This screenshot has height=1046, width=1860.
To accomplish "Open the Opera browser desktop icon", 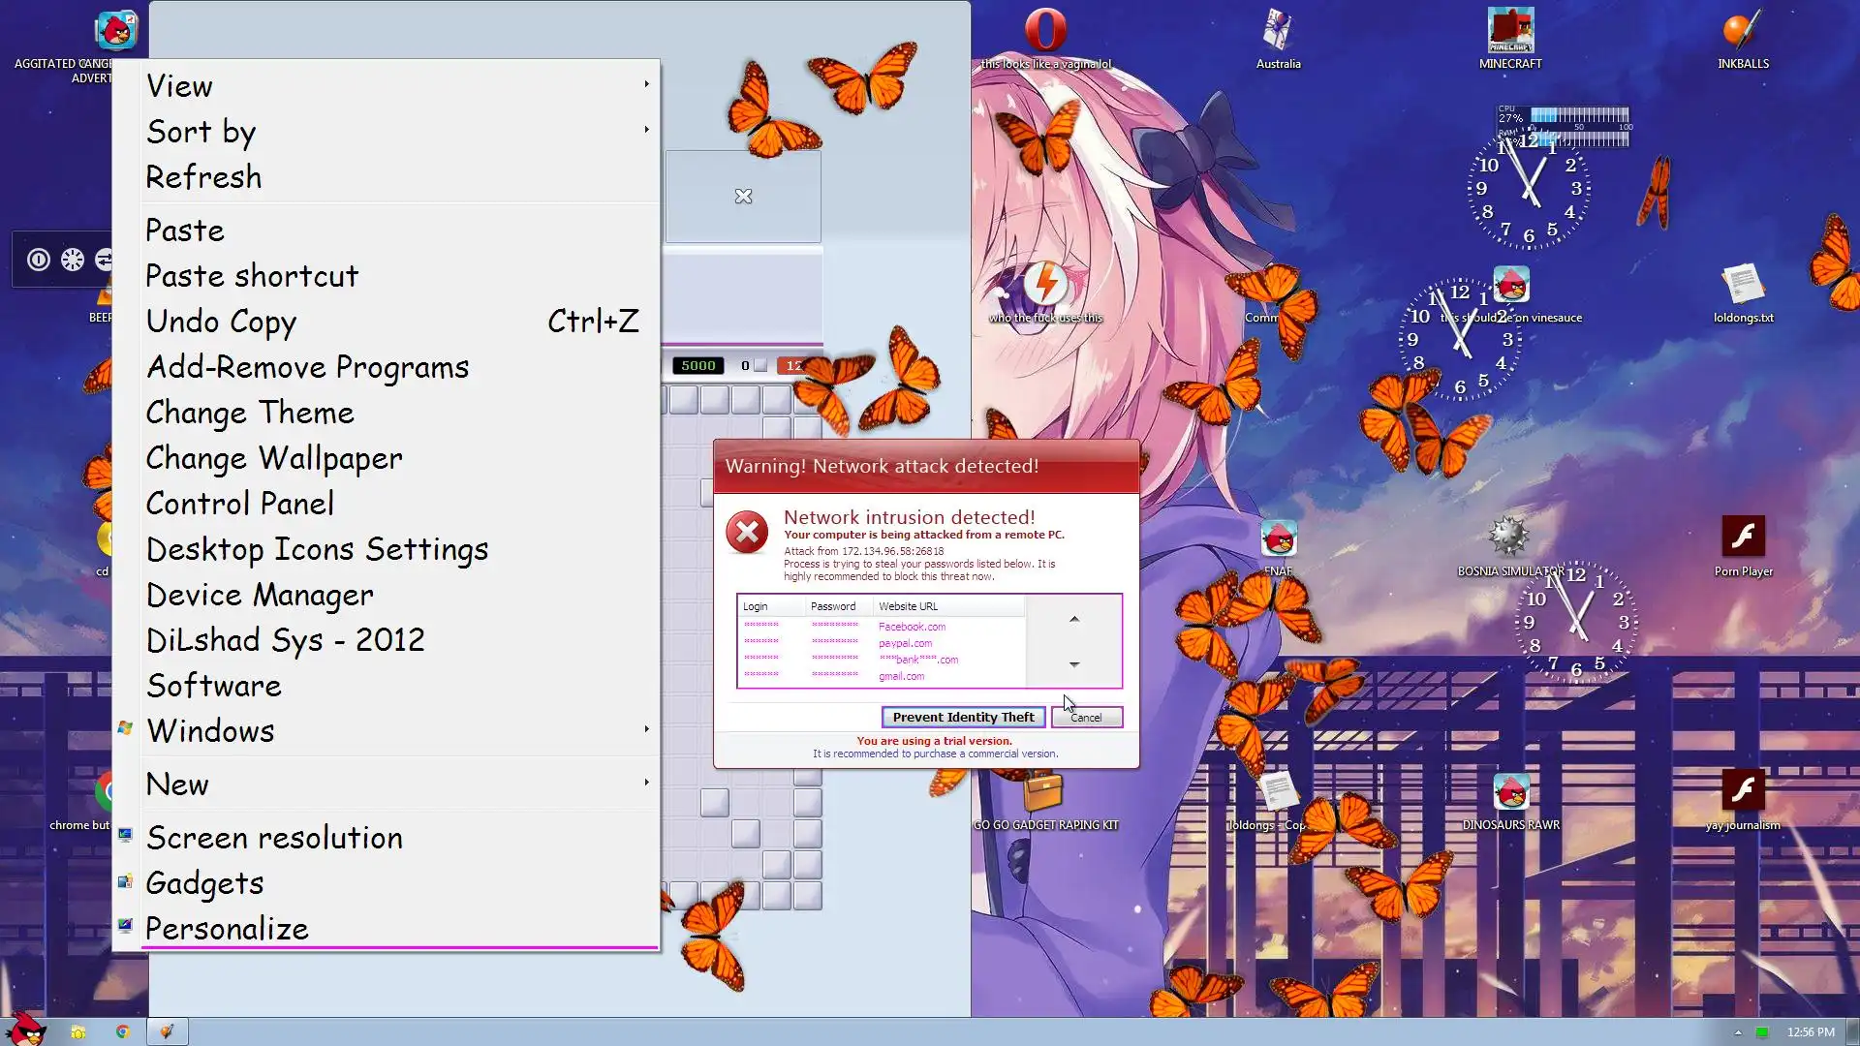I will 1045,31.
